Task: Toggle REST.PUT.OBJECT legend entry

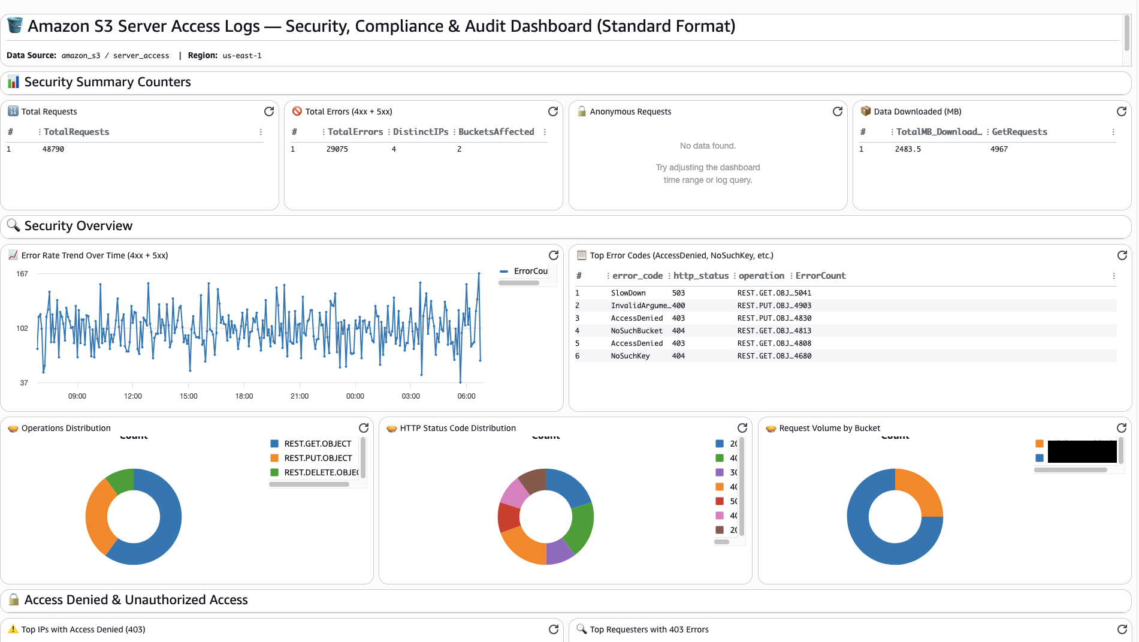Action: pos(312,458)
